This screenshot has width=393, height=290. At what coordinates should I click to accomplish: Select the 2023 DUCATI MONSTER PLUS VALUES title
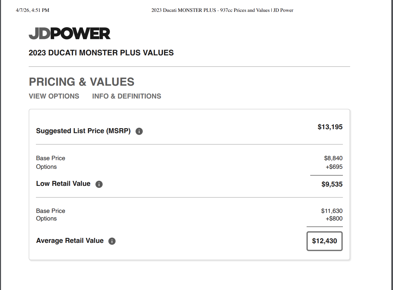click(101, 53)
